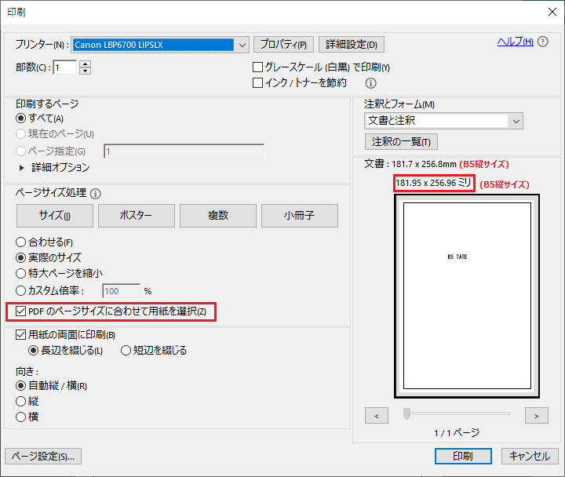Select the ポスター tab button
The width and height of the screenshot is (565, 477).
click(x=137, y=215)
